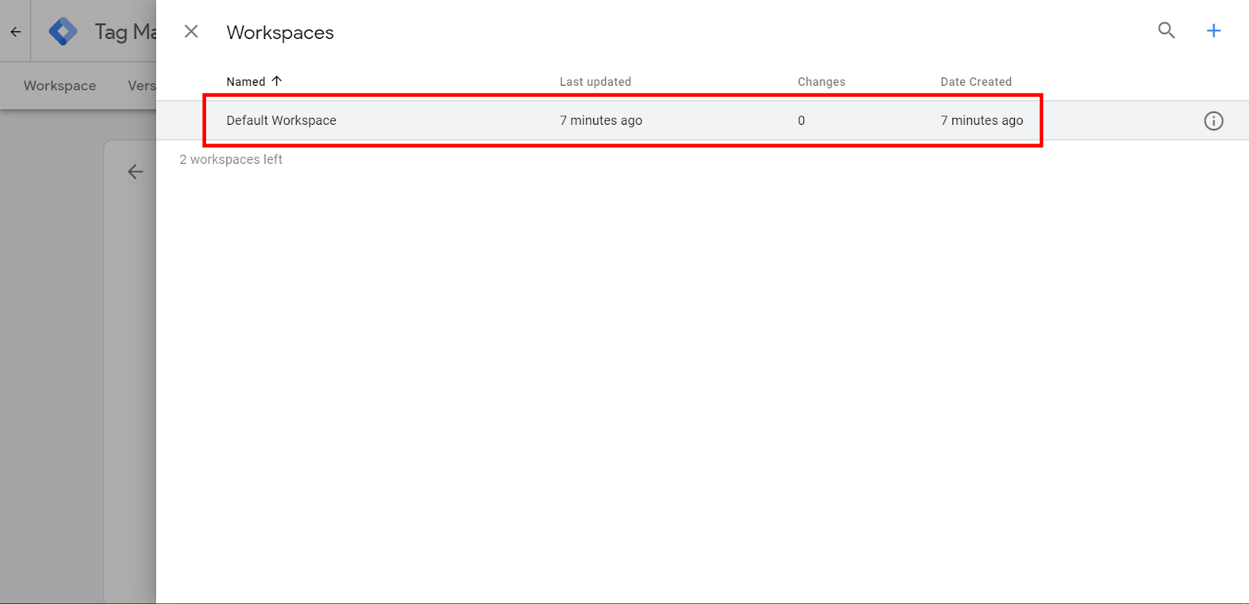Go back using the top-left arrow
The height and width of the screenshot is (604, 1249).
(x=16, y=32)
